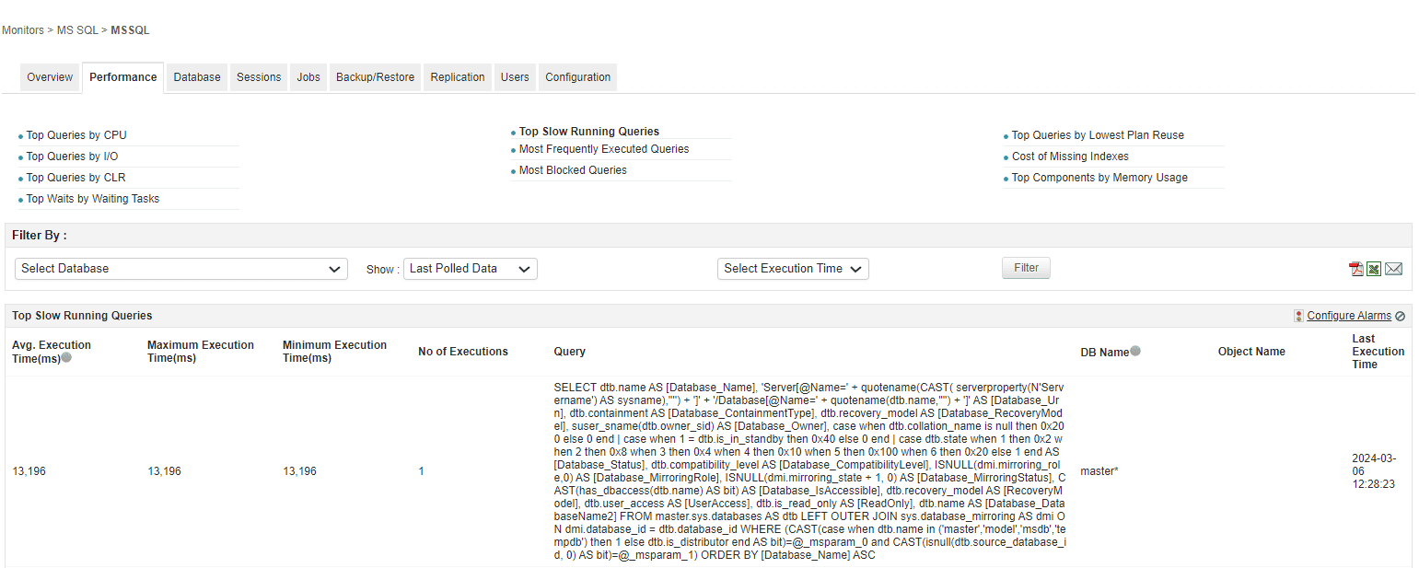Image resolution: width=1419 pixels, height=568 pixels.
Task: Open the Select Execution Time dropdown
Action: [793, 269]
